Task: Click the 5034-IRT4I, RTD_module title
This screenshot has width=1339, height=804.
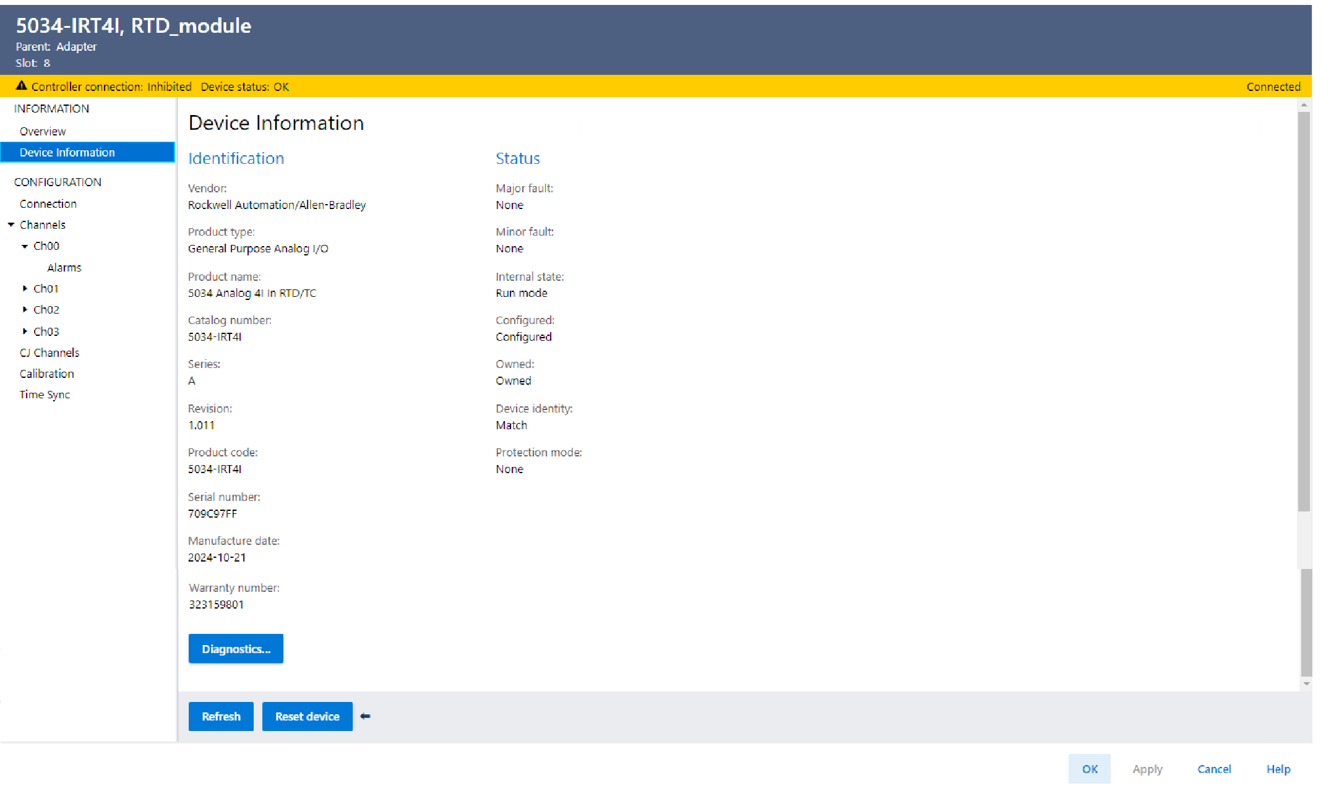Action: tap(133, 25)
